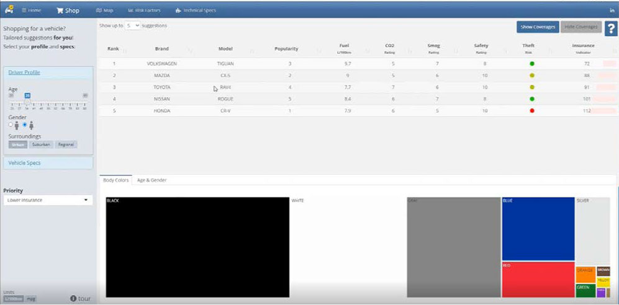619x305 pixels.
Task: Sort table by Model column
Action: (225, 49)
